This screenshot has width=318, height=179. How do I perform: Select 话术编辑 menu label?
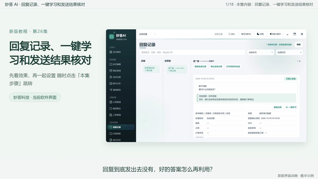[117, 64]
